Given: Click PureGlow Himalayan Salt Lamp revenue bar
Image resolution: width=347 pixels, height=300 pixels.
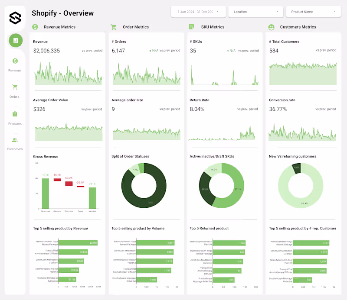Looking at the screenshot, I should (67, 280).
